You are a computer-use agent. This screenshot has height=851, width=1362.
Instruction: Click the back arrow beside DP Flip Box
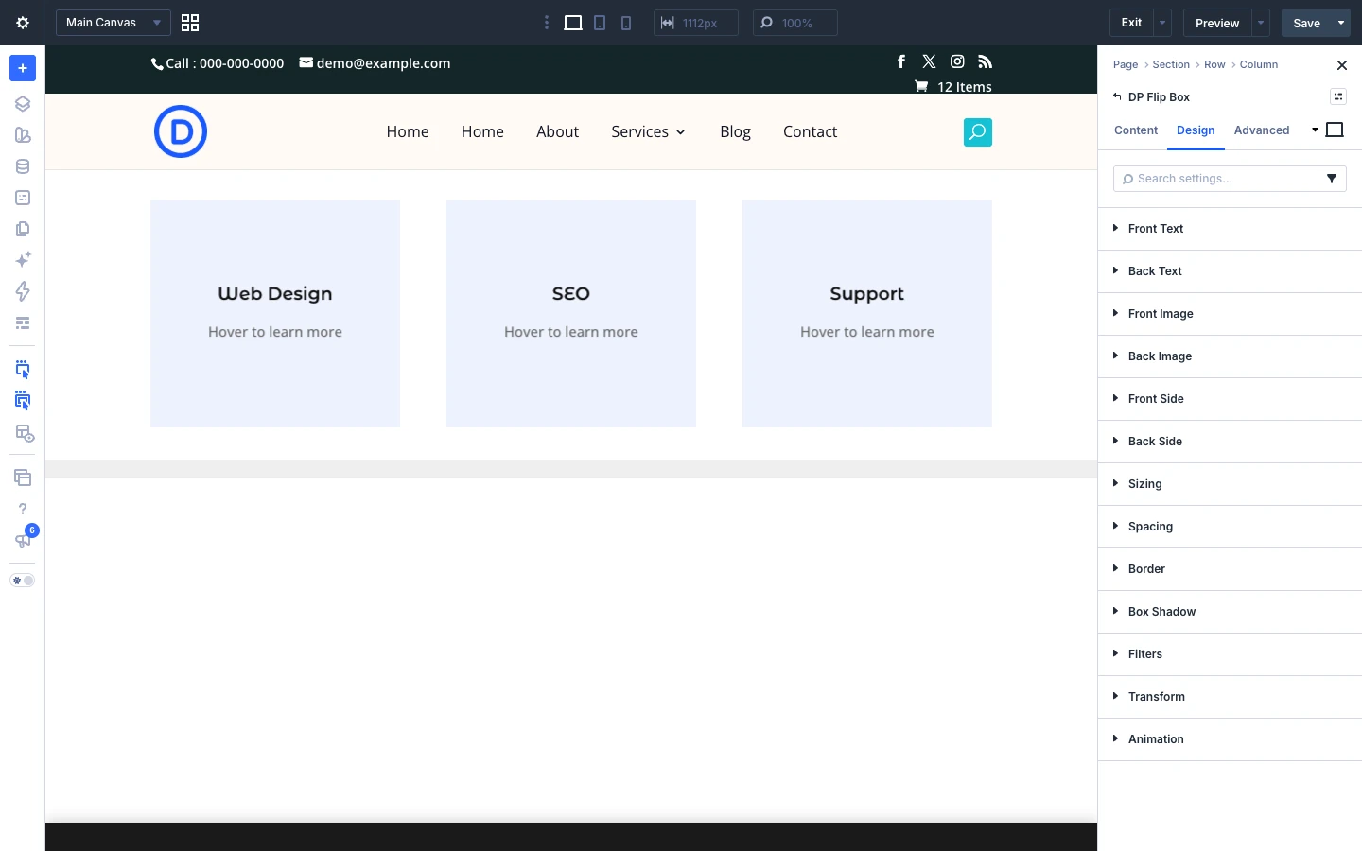point(1117,96)
